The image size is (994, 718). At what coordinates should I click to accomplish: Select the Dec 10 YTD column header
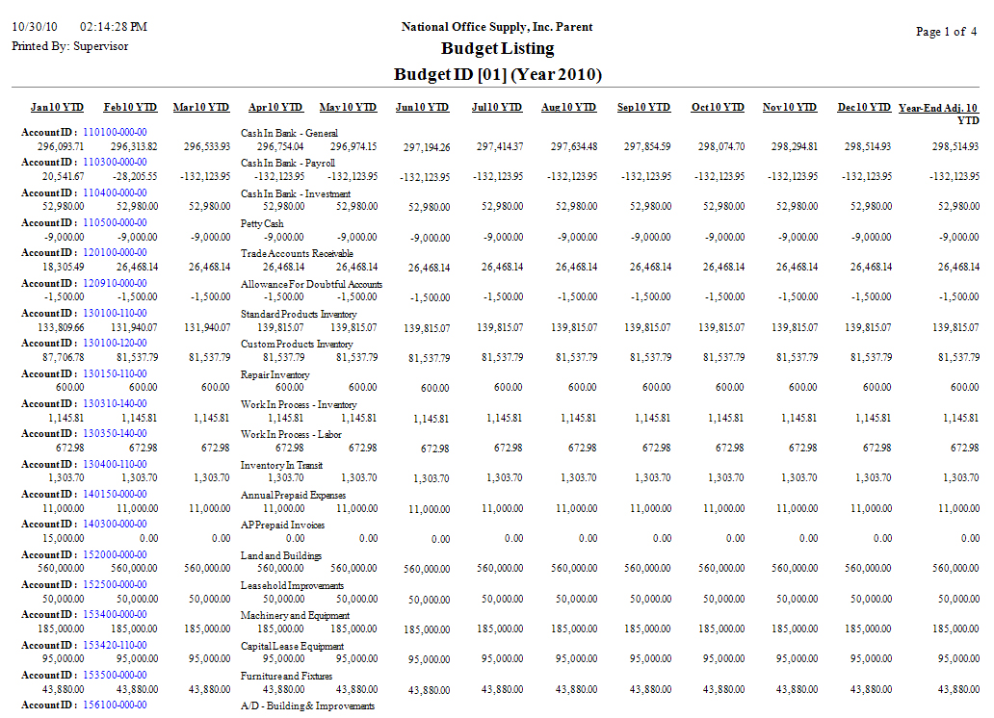pyautogui.click(x=864, y=108)
